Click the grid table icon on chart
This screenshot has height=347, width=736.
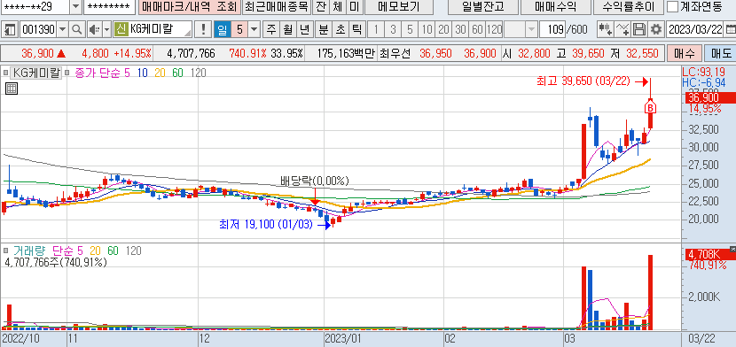(12, 89)
